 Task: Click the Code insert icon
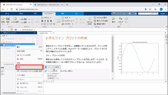[x=59, y=19]
